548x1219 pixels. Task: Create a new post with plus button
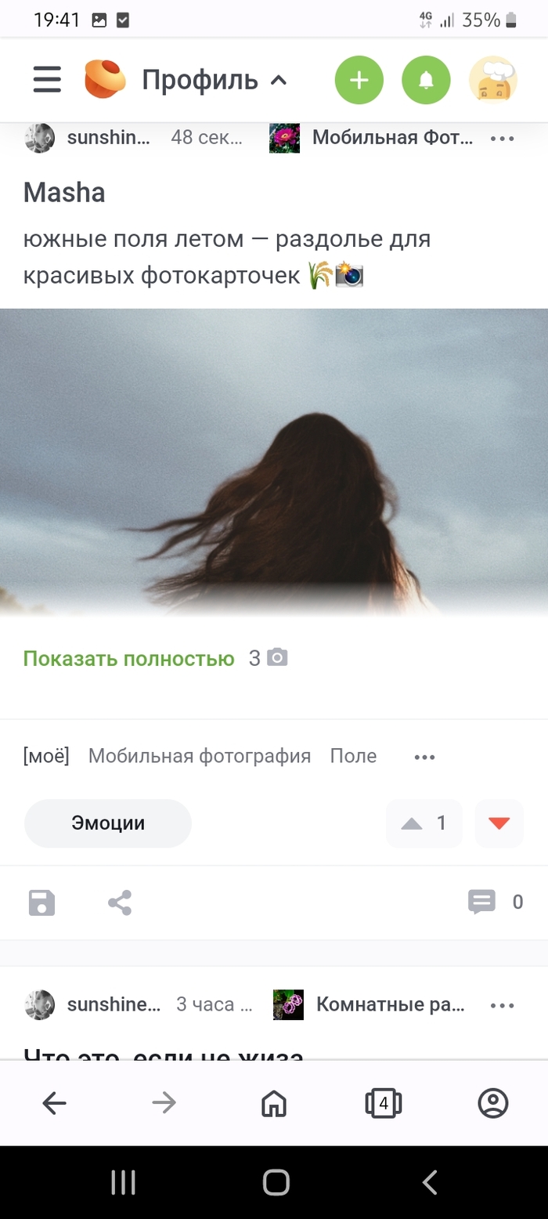pyautogui.click(x=359, y=80)
